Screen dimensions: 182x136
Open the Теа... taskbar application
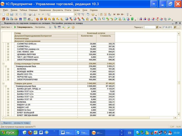click(x=82, y=133)
